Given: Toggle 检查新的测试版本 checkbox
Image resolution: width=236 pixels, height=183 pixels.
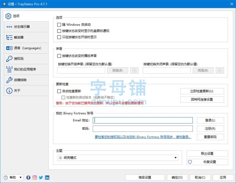Looking at the screenshot, I should click(63, 97).
